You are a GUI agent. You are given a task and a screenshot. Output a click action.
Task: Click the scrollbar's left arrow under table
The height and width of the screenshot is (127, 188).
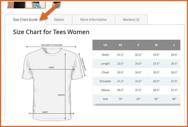pos(94,105)
